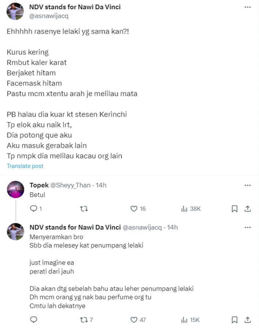Screen dimensions: 259x330
Task: Open view stats showing 15K views
Action: [184, 320]
